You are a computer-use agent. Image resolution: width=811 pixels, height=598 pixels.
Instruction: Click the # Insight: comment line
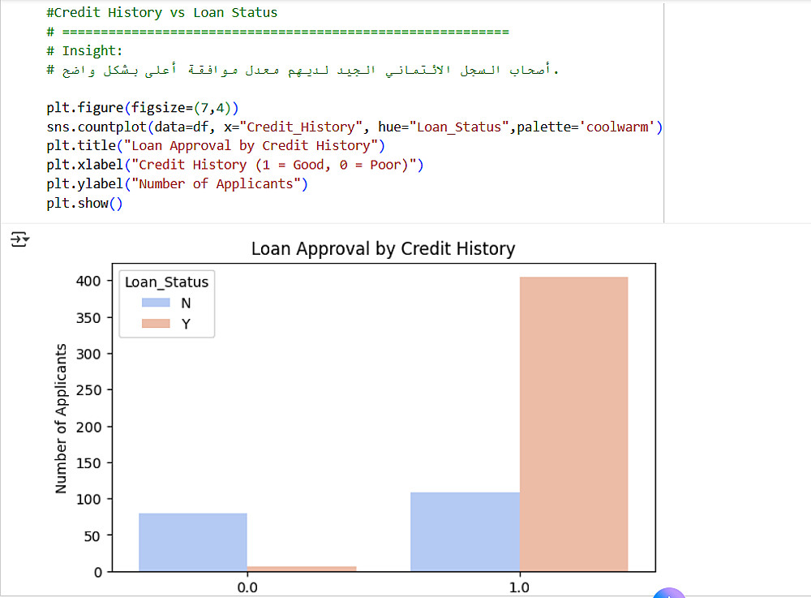[84, 50]
